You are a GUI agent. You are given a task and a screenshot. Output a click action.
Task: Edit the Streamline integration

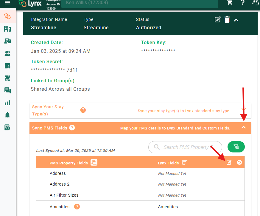pyautogui.click(x=217, y=20)
